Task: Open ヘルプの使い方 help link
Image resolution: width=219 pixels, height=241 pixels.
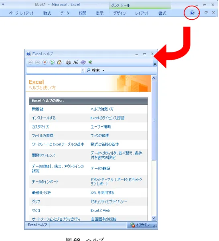Action: pos(102,109)
